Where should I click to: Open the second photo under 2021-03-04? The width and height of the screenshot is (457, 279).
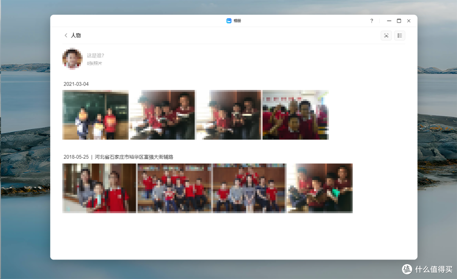(x=162, y=115)
